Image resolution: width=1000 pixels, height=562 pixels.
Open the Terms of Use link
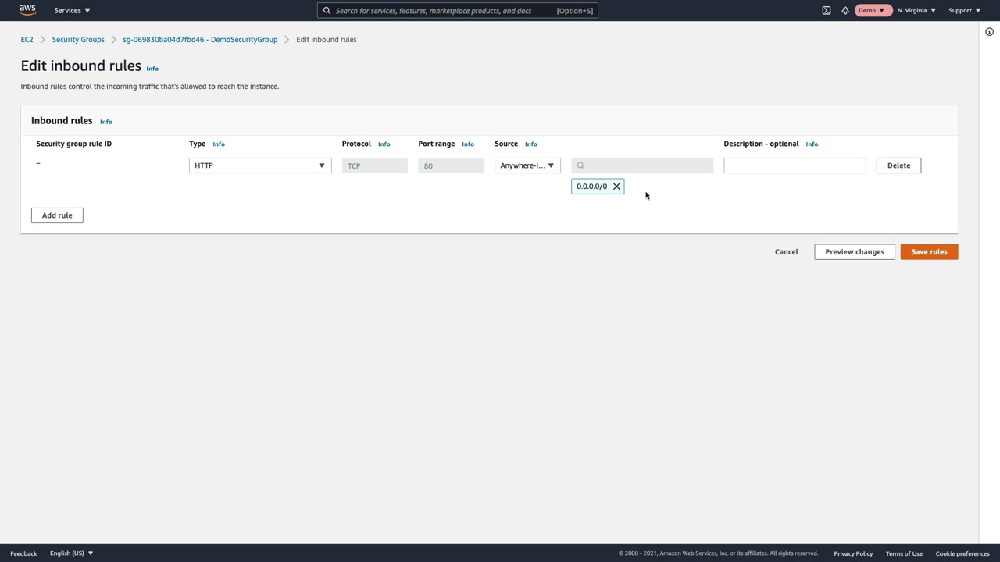(904, 553)
